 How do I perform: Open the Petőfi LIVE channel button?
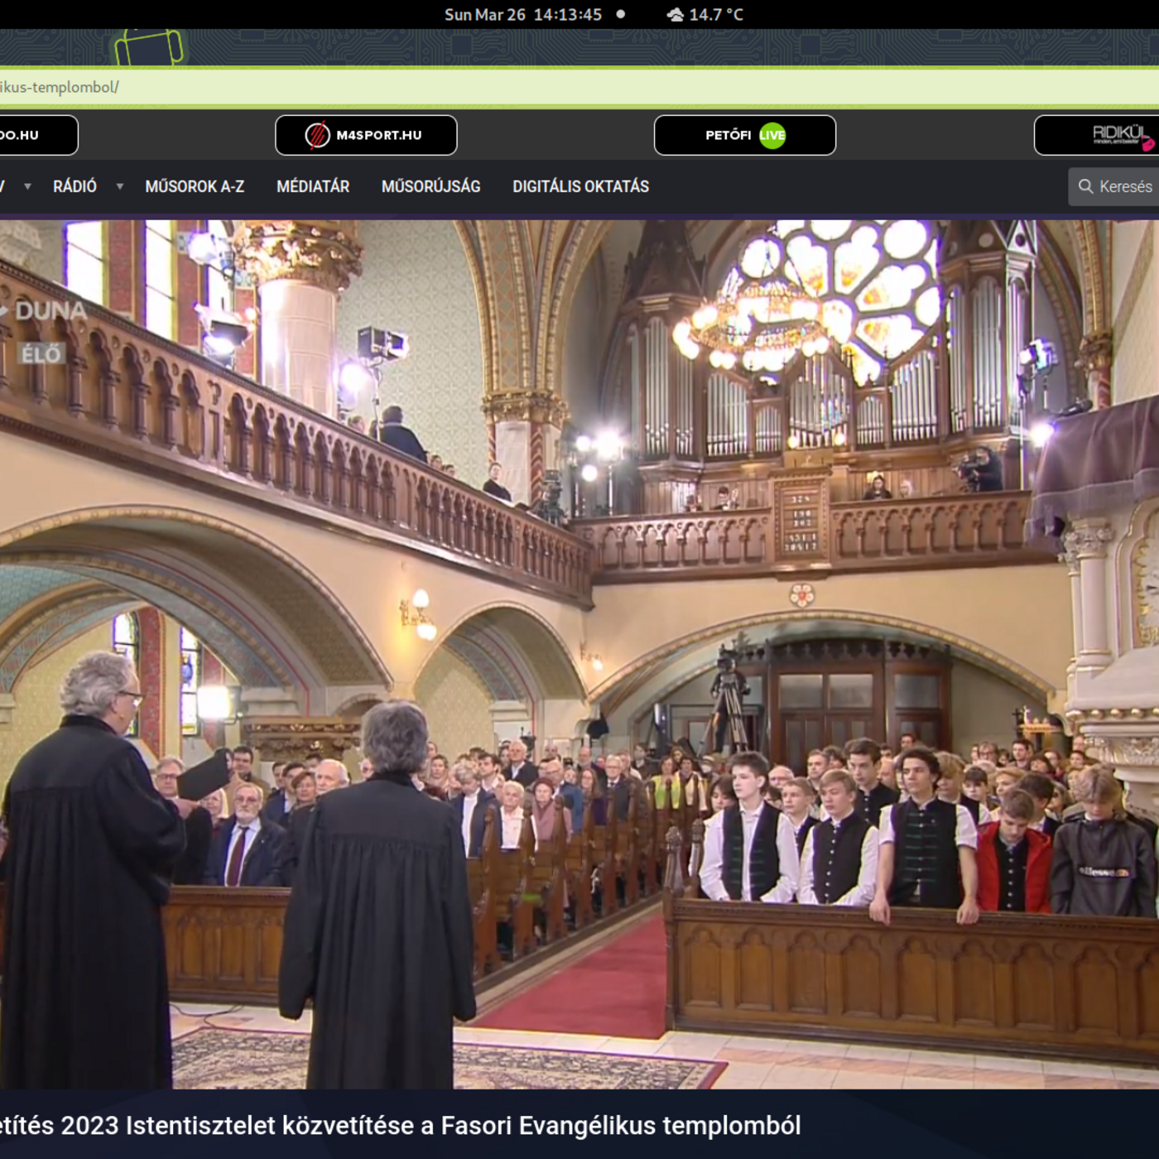pyautogui.click(x=745, y=135)
